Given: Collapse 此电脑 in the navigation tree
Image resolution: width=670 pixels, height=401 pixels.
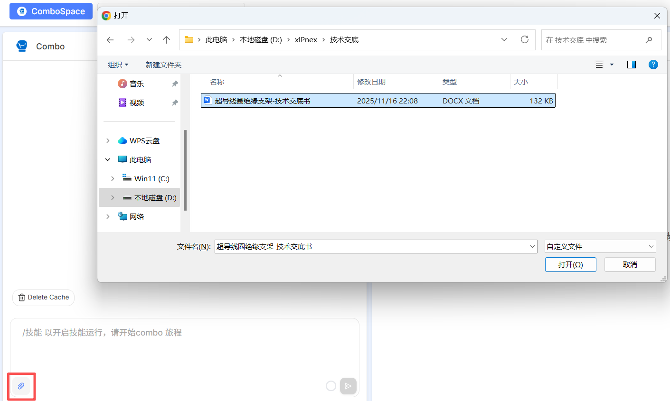Looking at the screenshot, I should pyautogui.click(x=107, y=159).
